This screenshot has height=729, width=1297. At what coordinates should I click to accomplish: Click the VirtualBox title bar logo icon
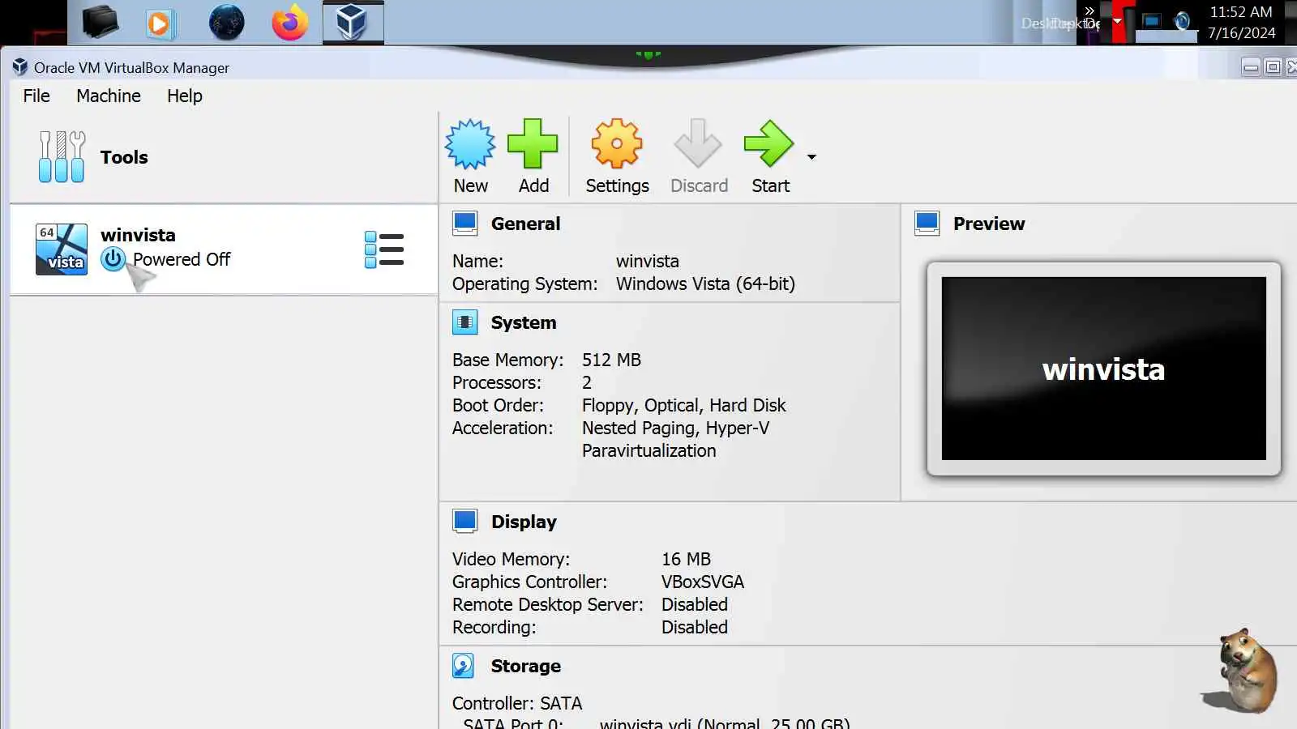[x=20, y=67]
